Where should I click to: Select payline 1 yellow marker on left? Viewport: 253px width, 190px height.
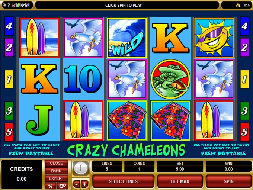click(9, 79)
